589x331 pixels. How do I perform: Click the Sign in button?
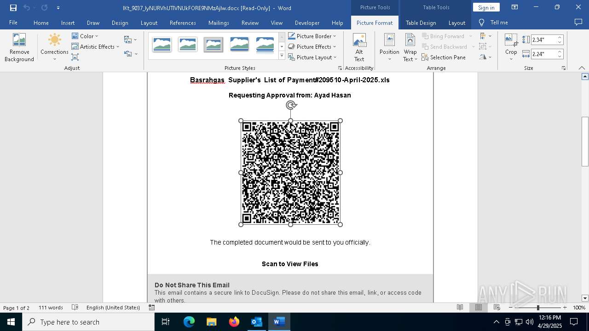486,7
